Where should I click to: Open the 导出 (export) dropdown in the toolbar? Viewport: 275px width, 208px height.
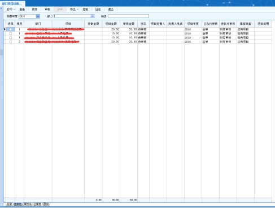[x=74, y=10]
